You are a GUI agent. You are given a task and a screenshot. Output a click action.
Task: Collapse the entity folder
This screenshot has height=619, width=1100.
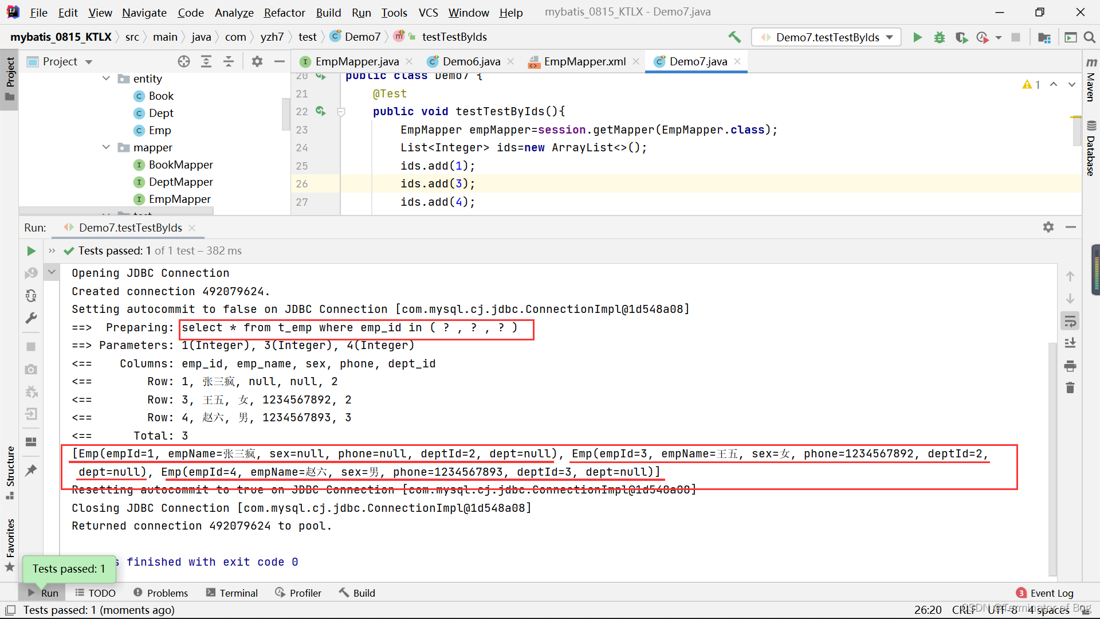(106, 79)
